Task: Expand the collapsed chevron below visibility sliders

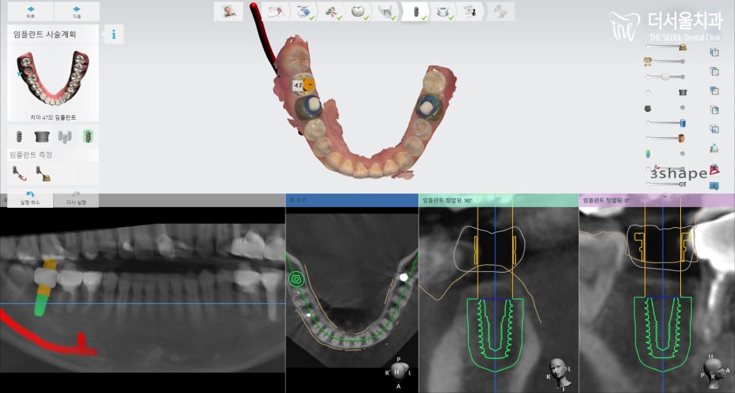Action: point(666,196)
